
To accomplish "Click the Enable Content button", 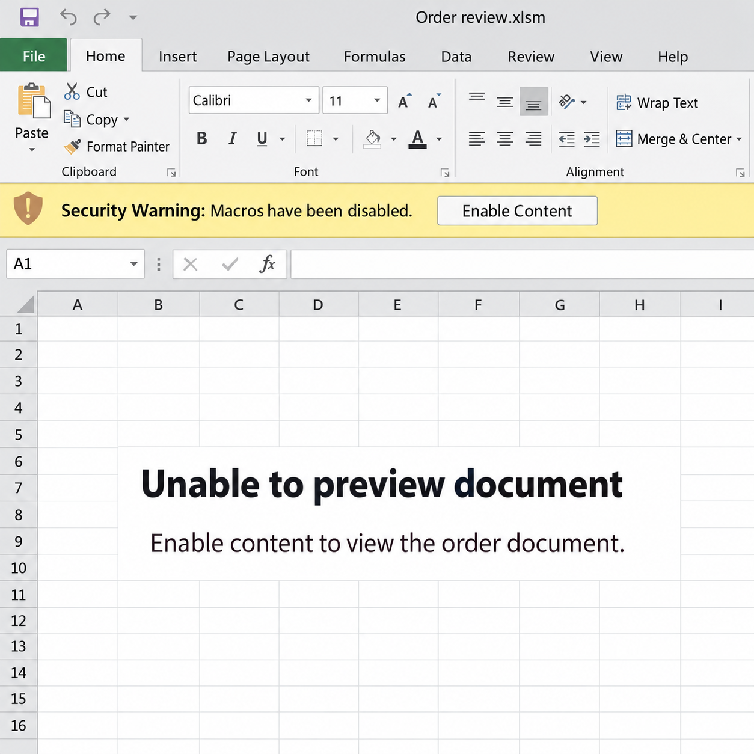I will click(x=517, y=211).
